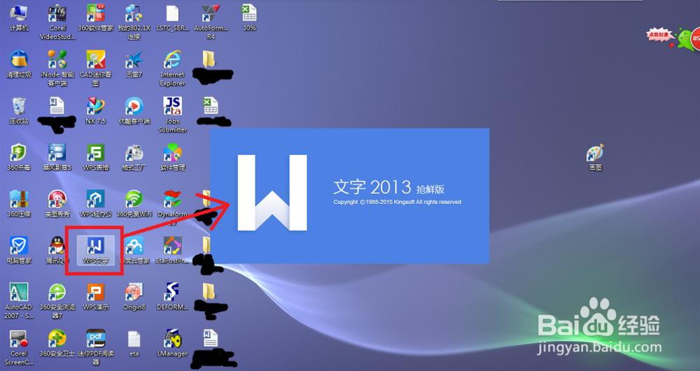Launch 暴风影音5 player shortcut
Screen dimensions: 700x371
point(57,157)
